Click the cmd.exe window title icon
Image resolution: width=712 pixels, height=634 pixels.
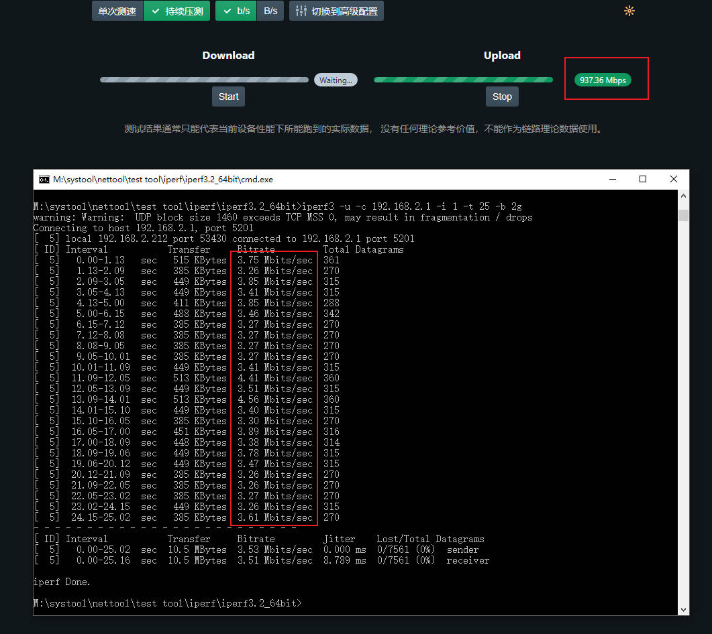44,179
